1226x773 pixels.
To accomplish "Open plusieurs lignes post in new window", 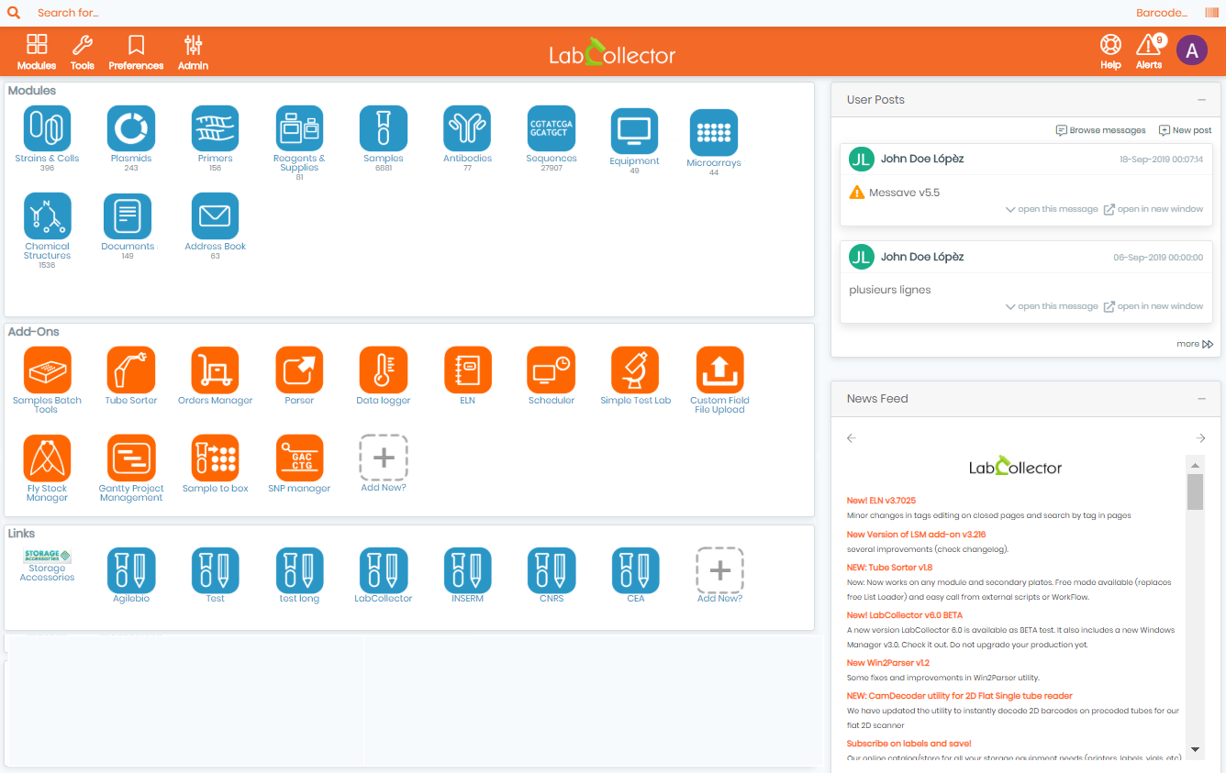I will [1154, 306].
